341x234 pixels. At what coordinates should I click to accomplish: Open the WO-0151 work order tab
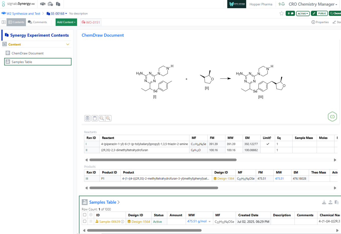click(91, 22)
